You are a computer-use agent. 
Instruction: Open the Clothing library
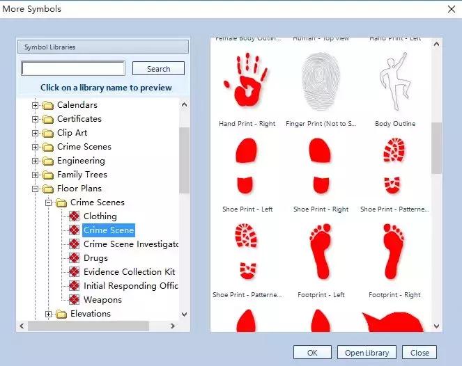(x=100, y=216)
